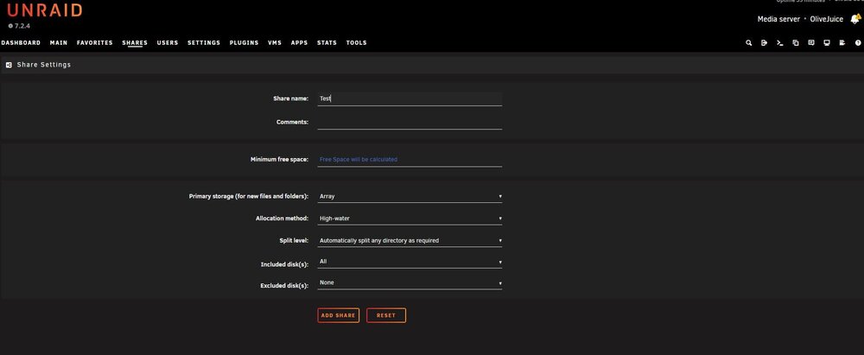The width and height of the screenshot is (864, 355).
Task: Go to the Dashboard menu
Action: pos(21,43)
